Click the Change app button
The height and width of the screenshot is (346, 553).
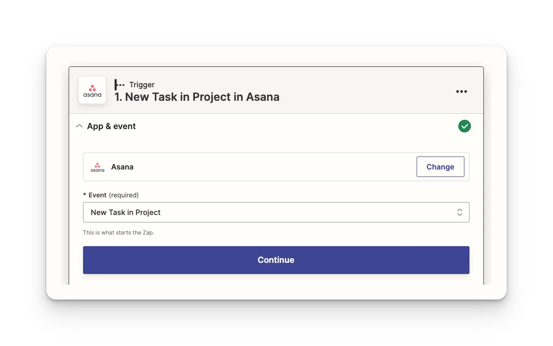440,167
